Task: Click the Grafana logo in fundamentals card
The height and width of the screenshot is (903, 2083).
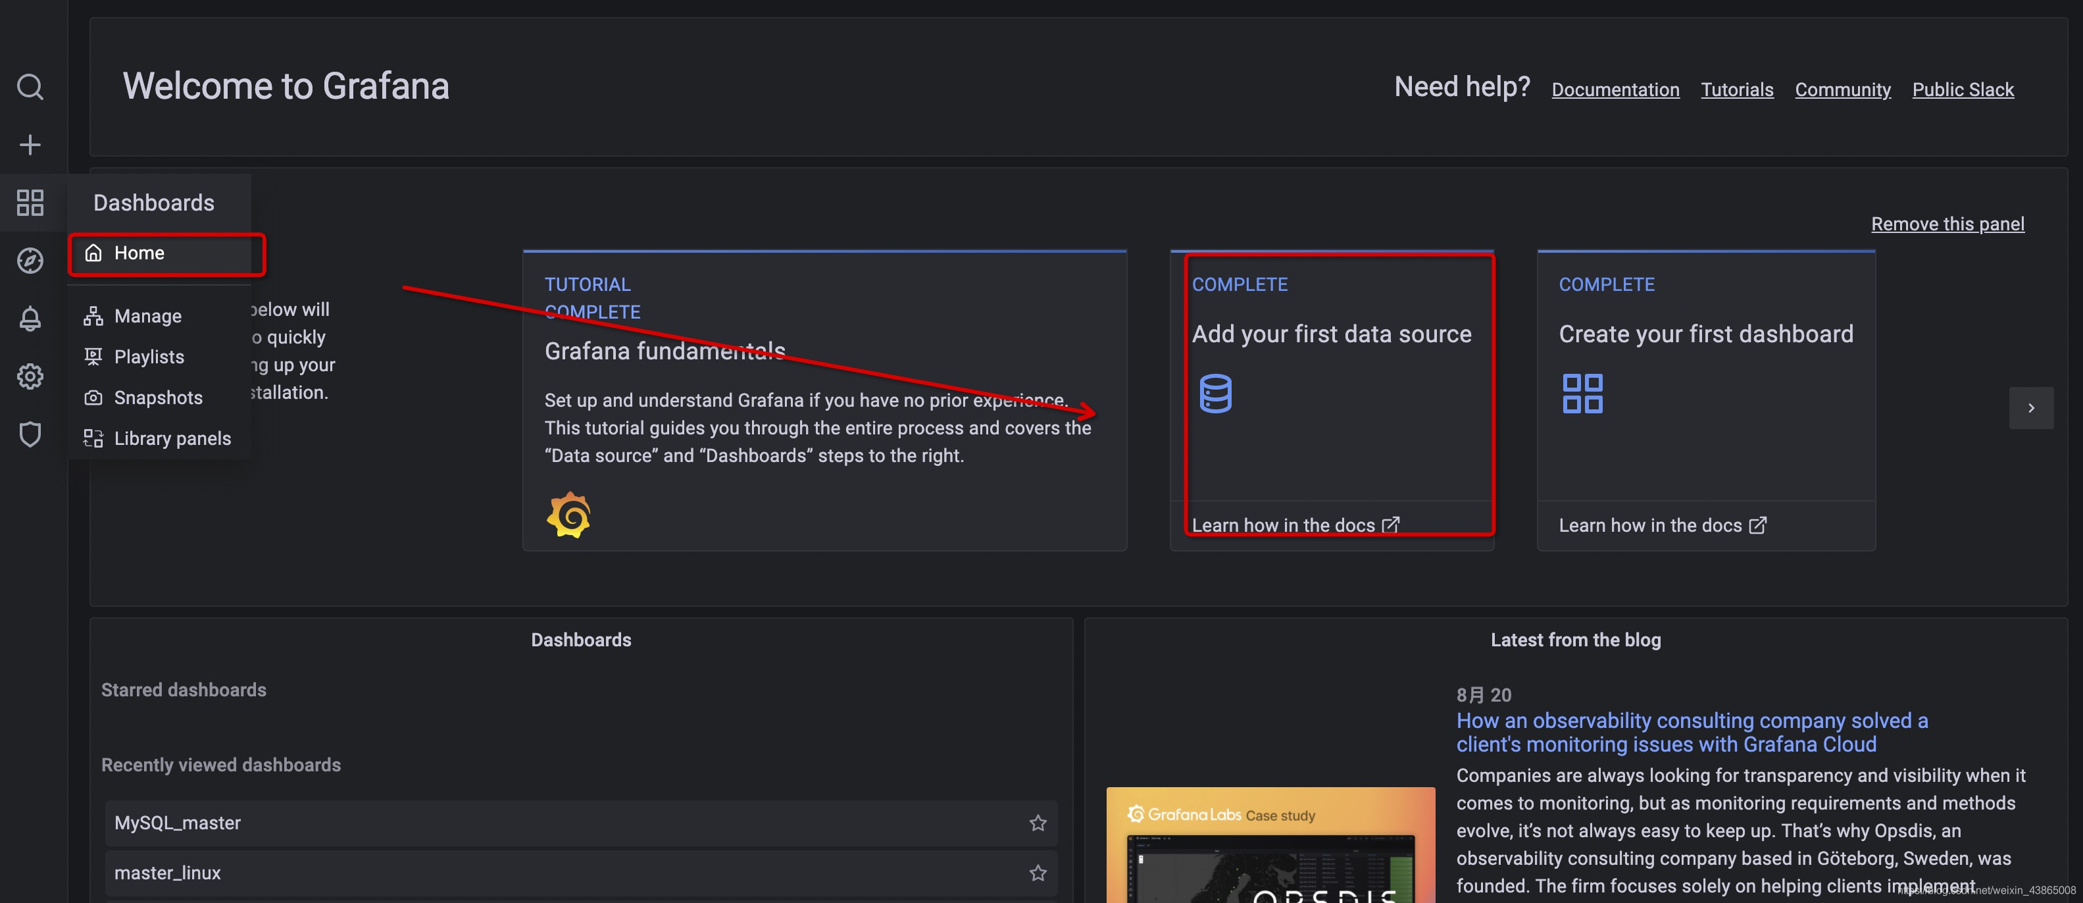Action: 568,514
